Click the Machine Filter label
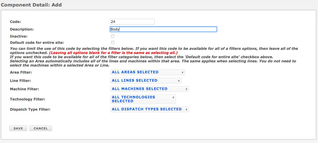 [24, 89]
